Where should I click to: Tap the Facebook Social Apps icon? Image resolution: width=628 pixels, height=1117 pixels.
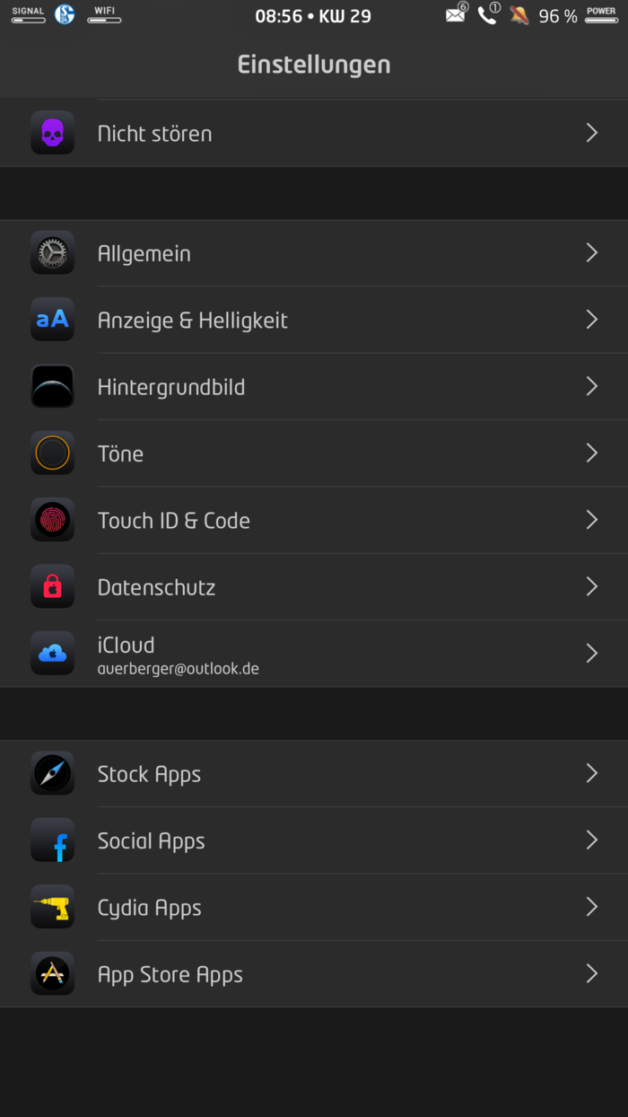click(52, 841)
